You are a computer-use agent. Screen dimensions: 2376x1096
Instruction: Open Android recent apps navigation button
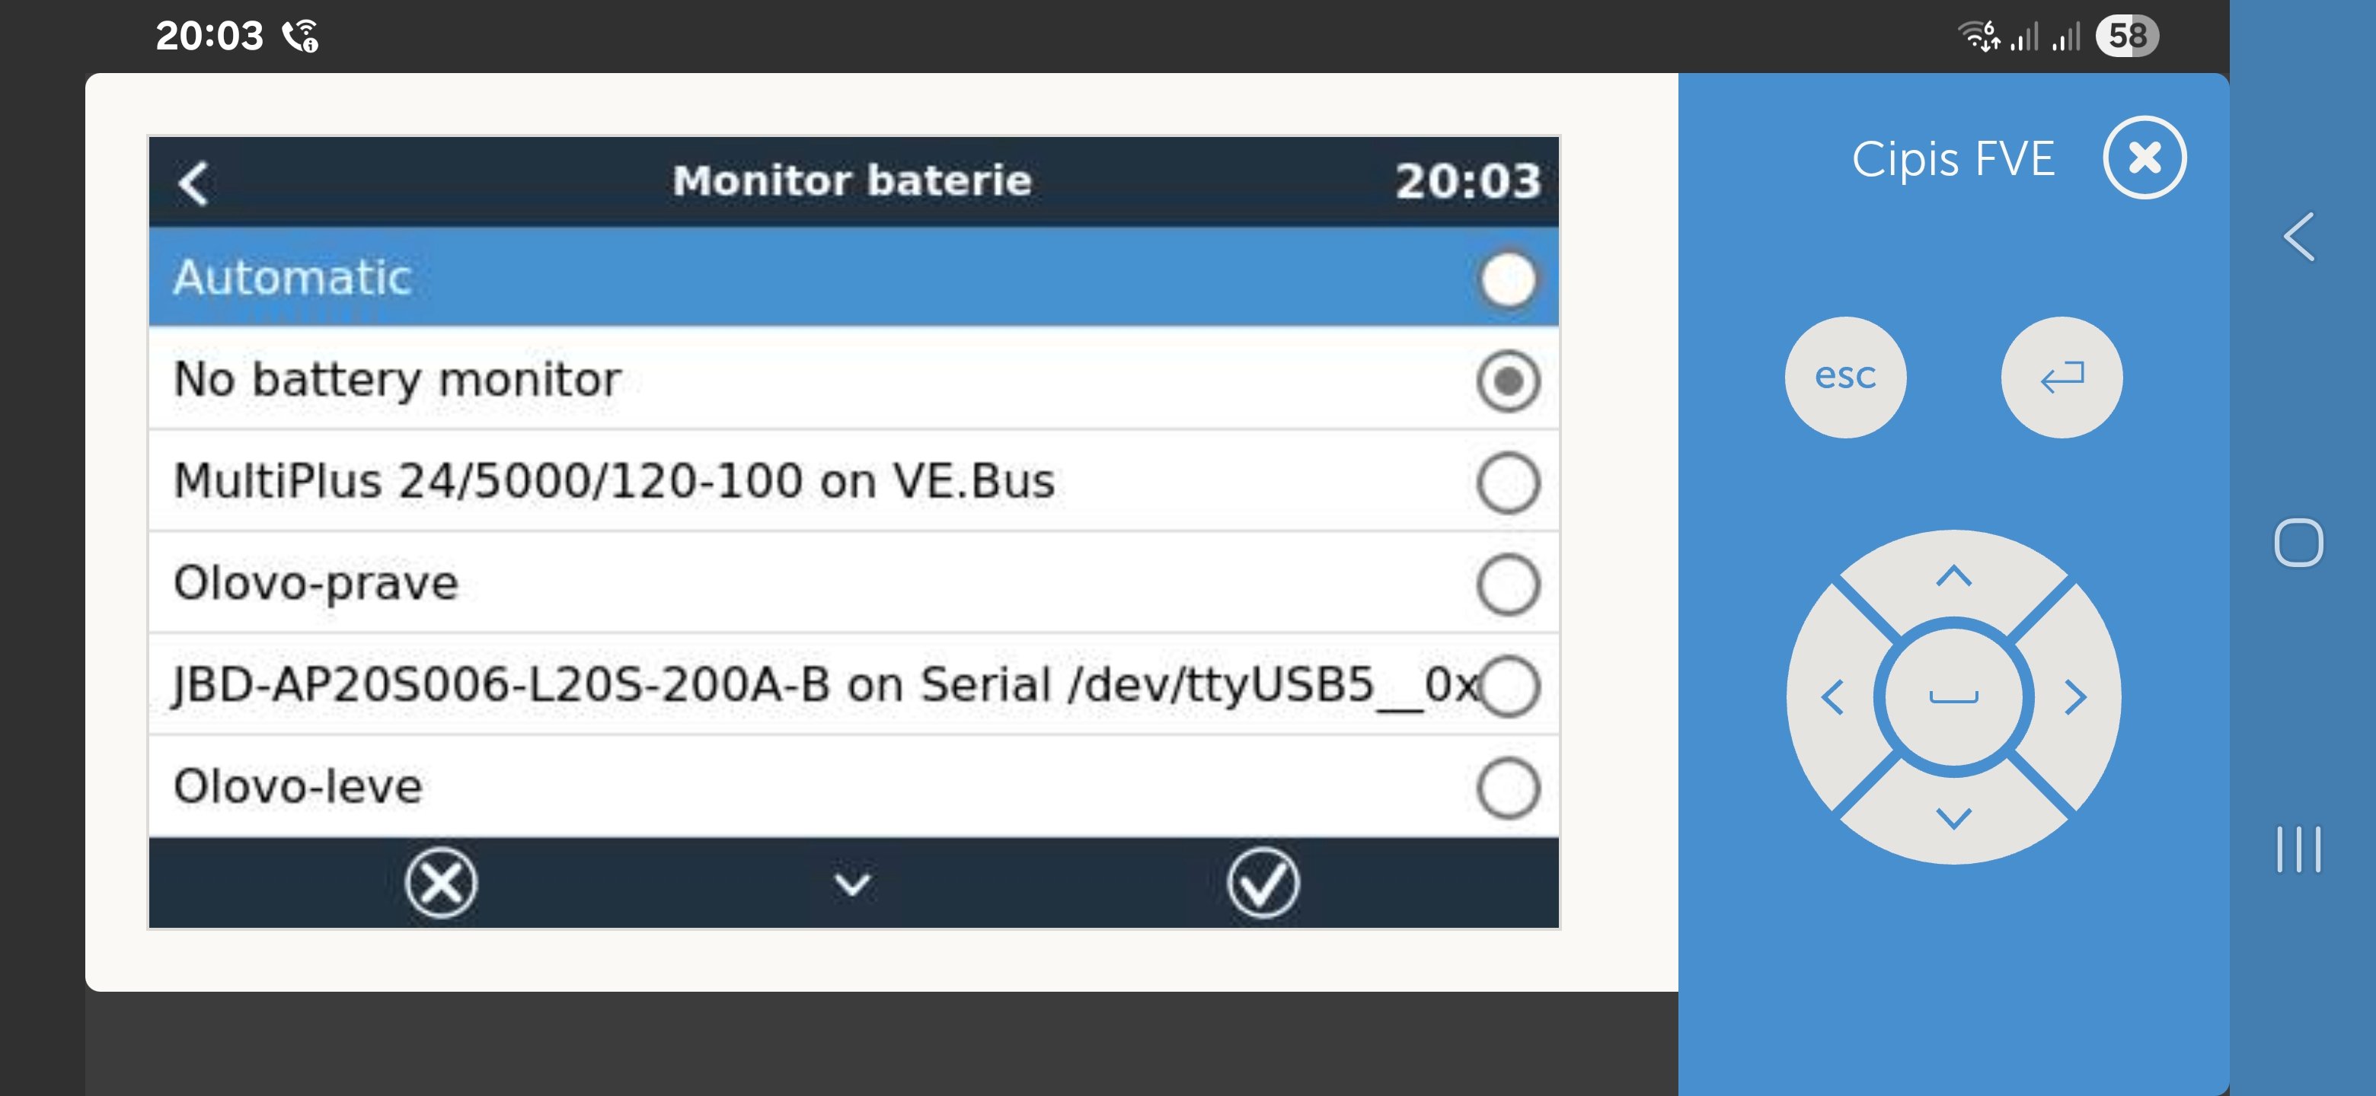click(x=2298, y=849)
